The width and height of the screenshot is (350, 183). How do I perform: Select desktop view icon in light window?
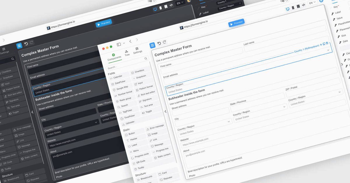[x=288, y=9]
